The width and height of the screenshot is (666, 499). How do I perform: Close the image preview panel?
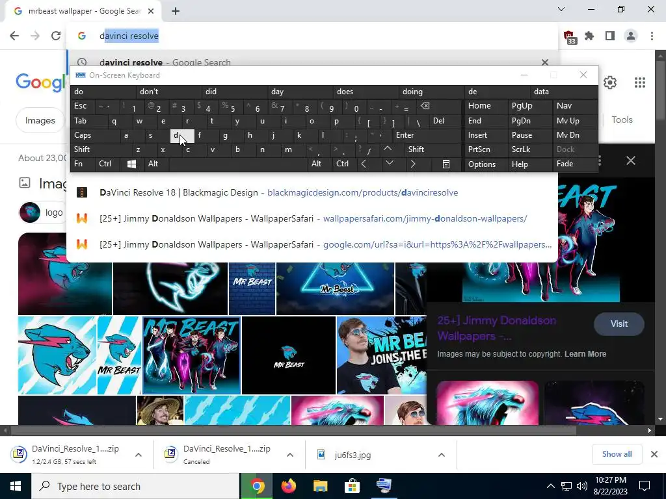pyautogui.click(x=631, y=160)
